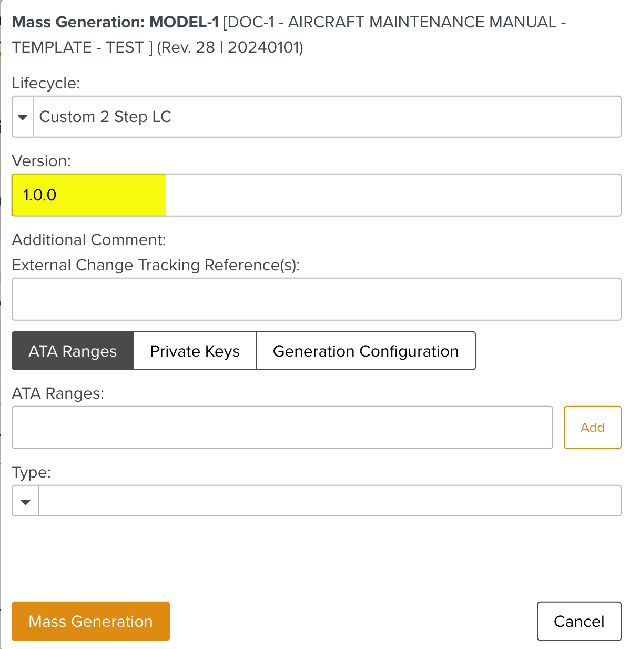The image size is (629, 649).
Task: Click into the ATA Ranges text box
Action: point(282,428)
